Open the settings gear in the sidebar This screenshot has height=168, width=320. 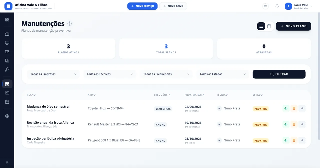coord(7,116)
